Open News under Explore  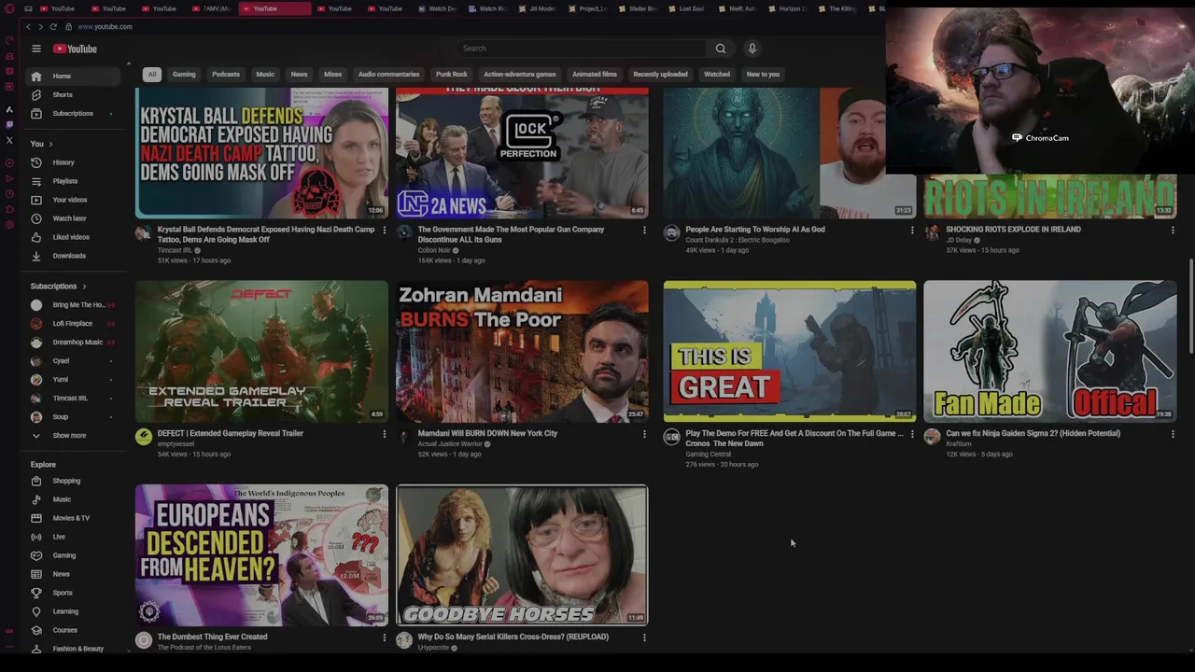point(73,574)
